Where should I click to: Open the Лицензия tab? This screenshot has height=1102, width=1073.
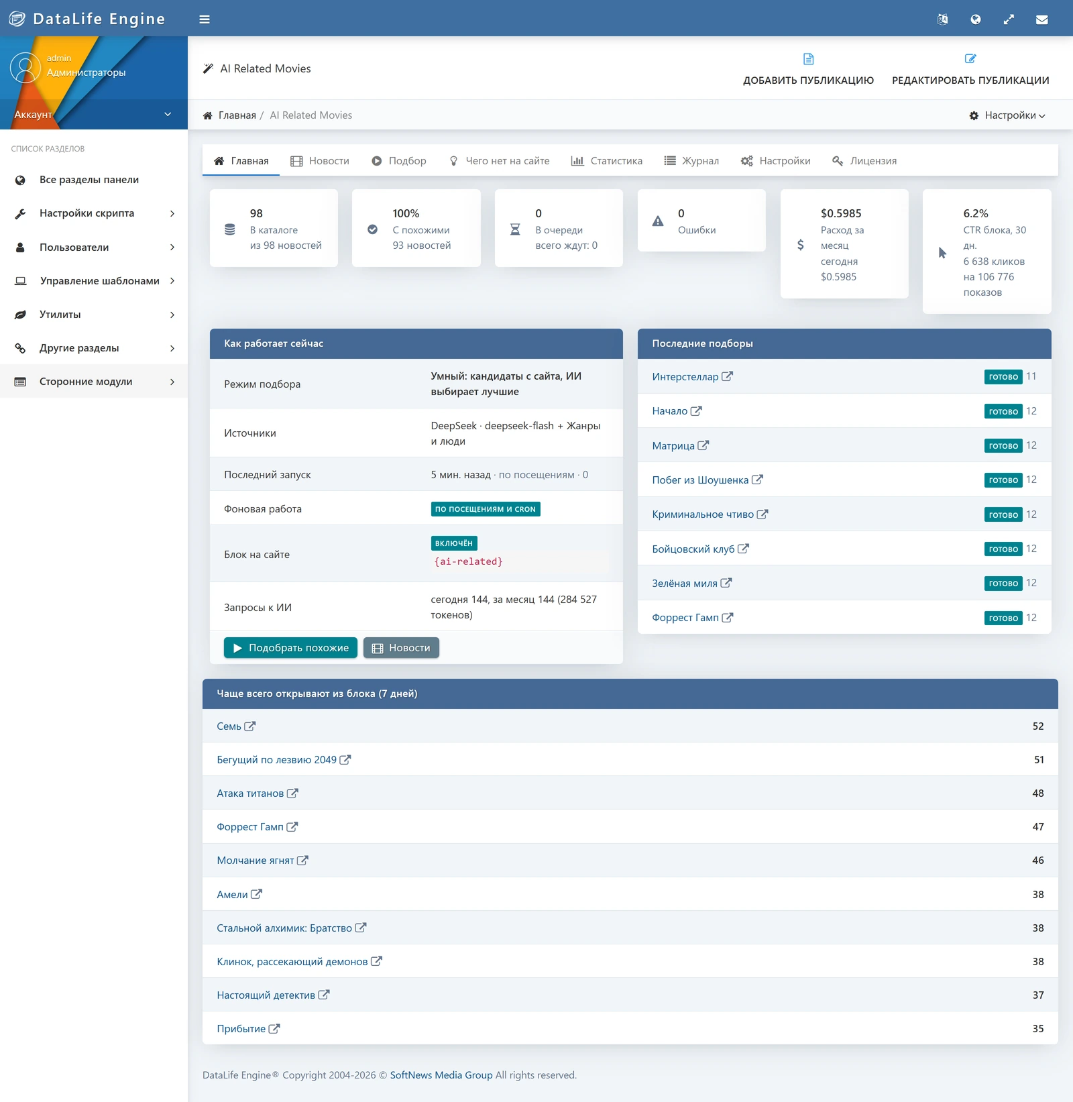click(x=864, y=161)
